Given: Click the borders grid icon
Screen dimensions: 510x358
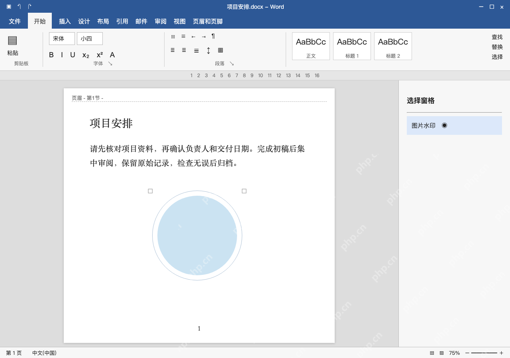Looking at the screenshot, I should tap(220, 50).
